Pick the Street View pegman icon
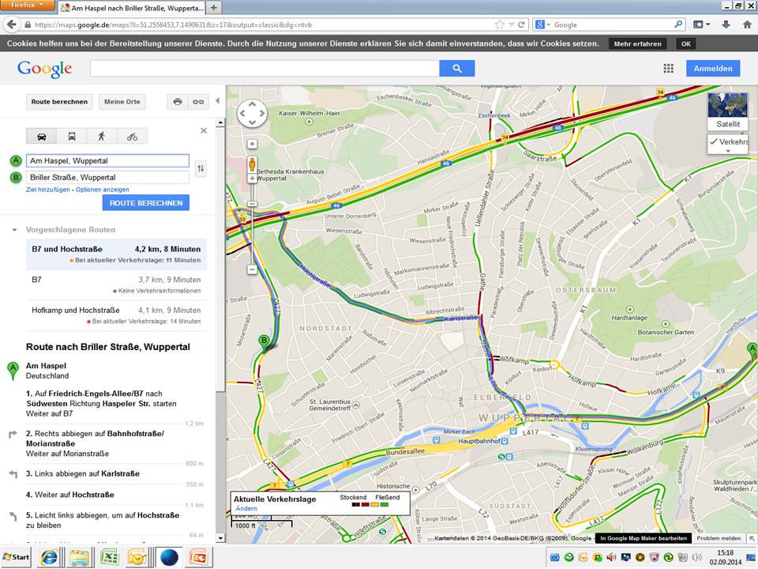Screen dimensions: 758x569 (253, 164)
